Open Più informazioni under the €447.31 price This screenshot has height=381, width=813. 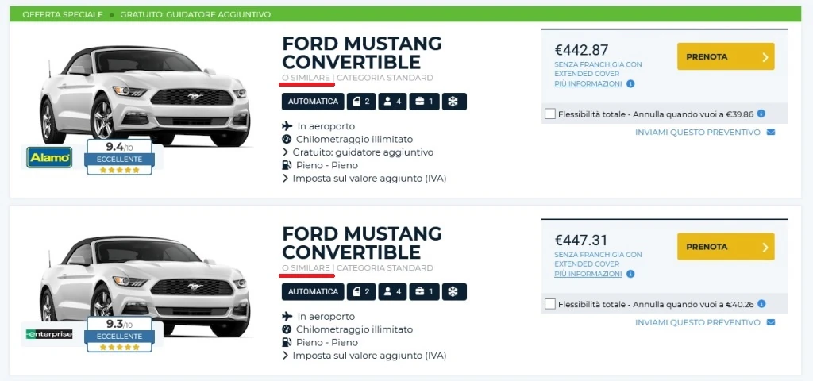[588, 274]
